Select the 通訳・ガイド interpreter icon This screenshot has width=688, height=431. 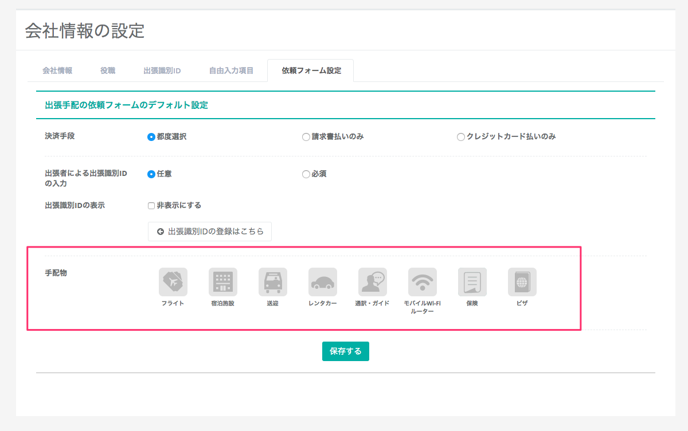click(372, 282)
